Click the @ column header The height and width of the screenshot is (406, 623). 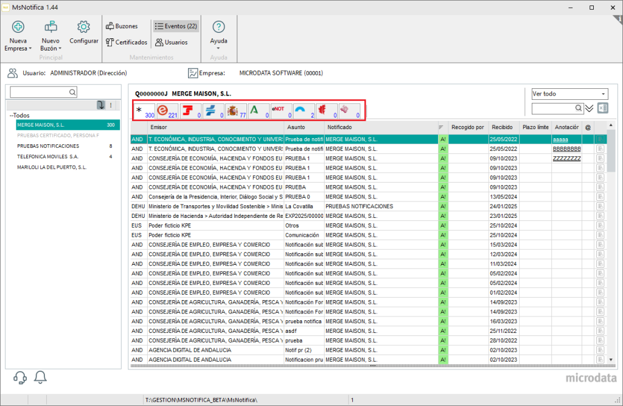(588, 127)
